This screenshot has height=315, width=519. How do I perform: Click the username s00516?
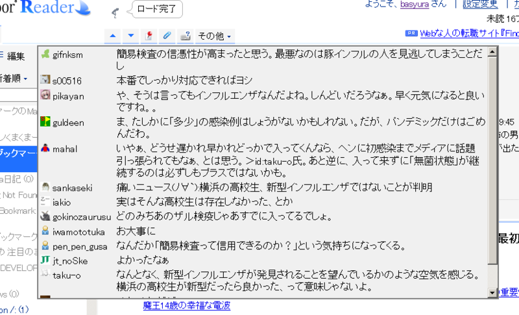[67, 81]
